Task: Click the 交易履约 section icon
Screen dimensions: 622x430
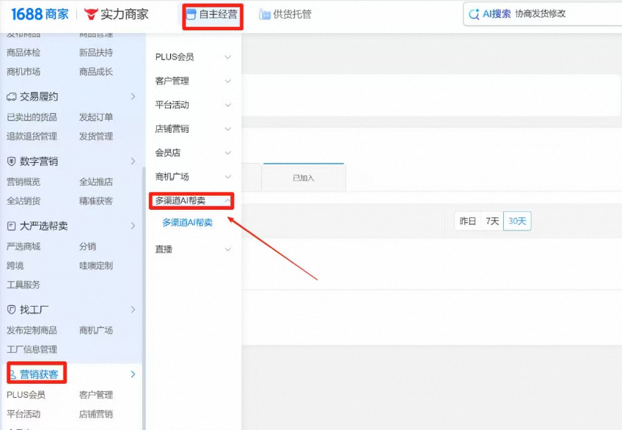Action: click(x=12, y=97)
